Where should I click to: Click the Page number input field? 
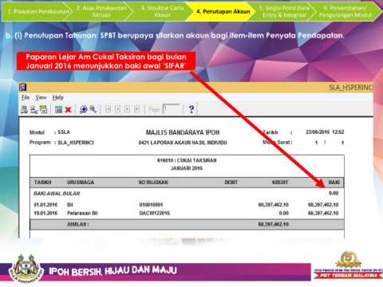click(x=171, y=109)
